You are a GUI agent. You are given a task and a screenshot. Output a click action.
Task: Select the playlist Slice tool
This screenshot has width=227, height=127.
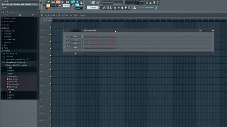(59, 15)
